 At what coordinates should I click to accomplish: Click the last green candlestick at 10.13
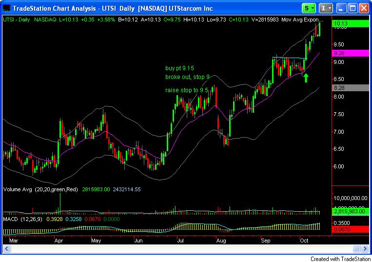click(319, 30)
